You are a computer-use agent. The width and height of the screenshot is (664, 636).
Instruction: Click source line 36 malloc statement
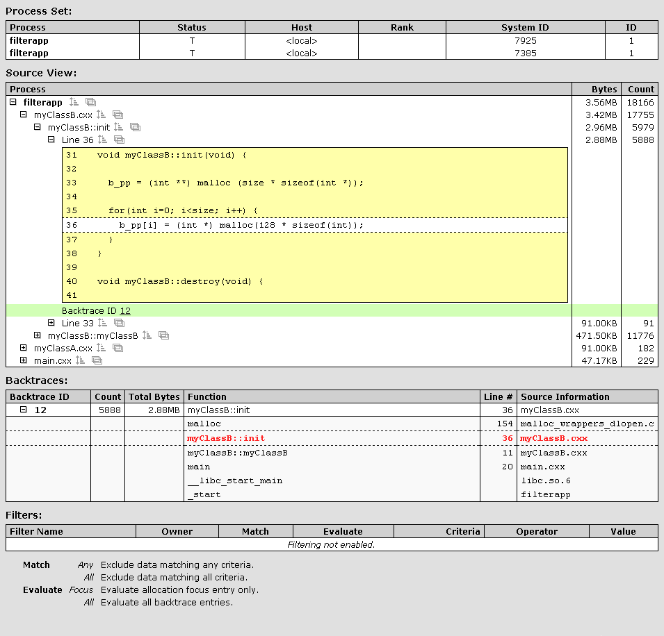tap(241, 226)
